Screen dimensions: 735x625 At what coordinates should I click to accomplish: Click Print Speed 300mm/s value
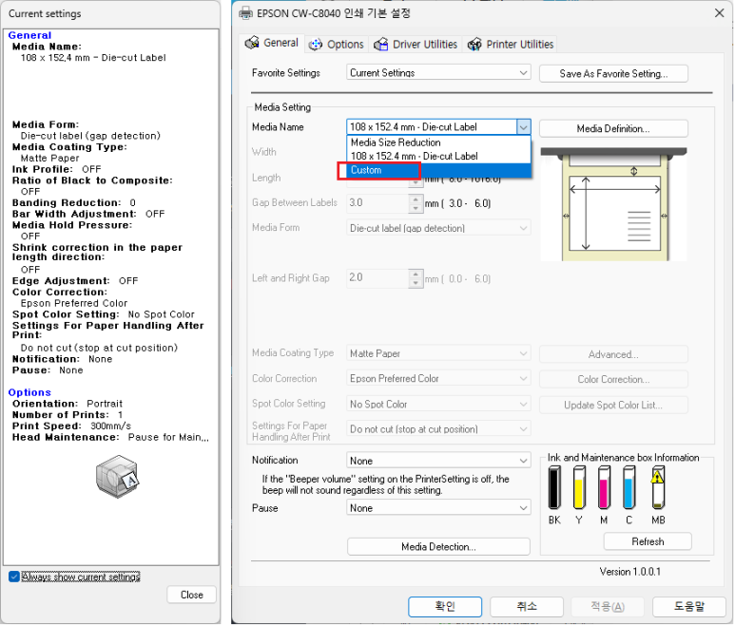click(110, 426)
